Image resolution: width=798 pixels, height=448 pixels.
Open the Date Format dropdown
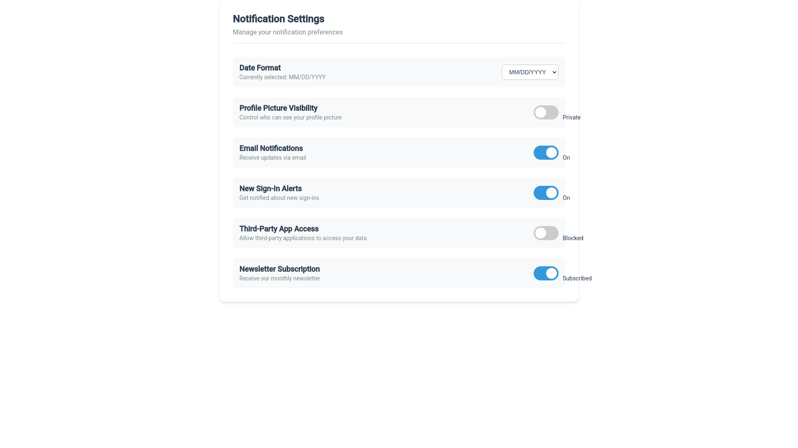click(x=530, y=72)
